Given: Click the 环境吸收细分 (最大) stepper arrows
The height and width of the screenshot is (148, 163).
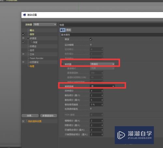Looking at the screenshot, I should pos(102,130).
